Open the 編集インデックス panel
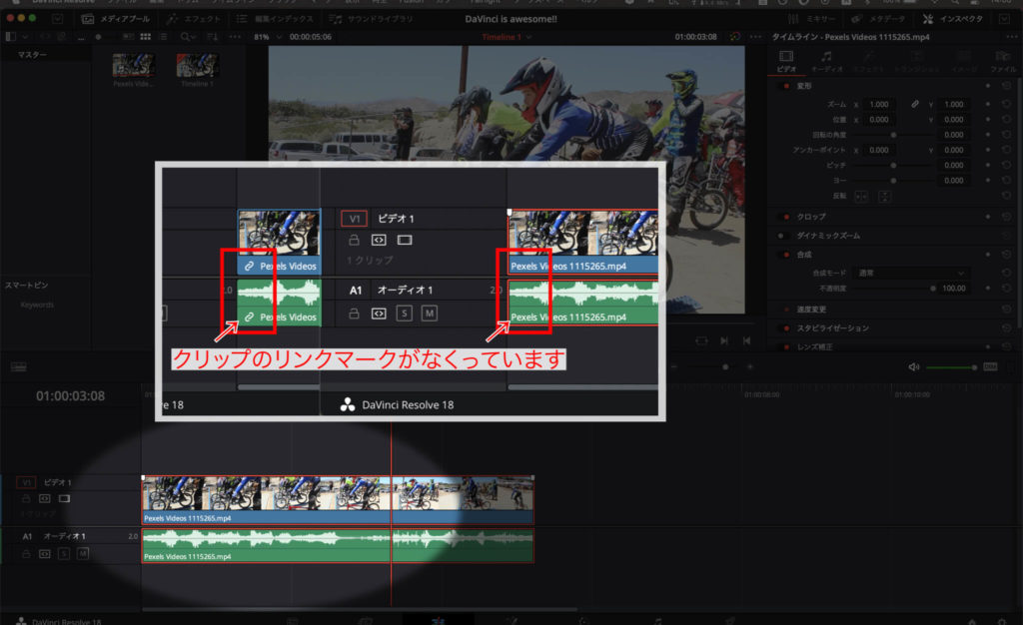 [274, 19]
